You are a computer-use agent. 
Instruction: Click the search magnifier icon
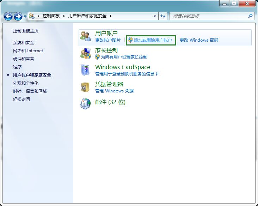(250, 16)
